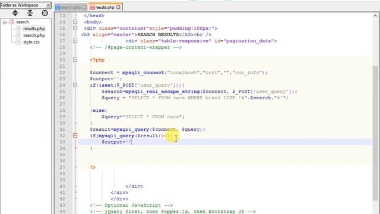380x214 pixels.
Task: Click the file icon beside results.php in tree
Action: (x=18, y=29)
